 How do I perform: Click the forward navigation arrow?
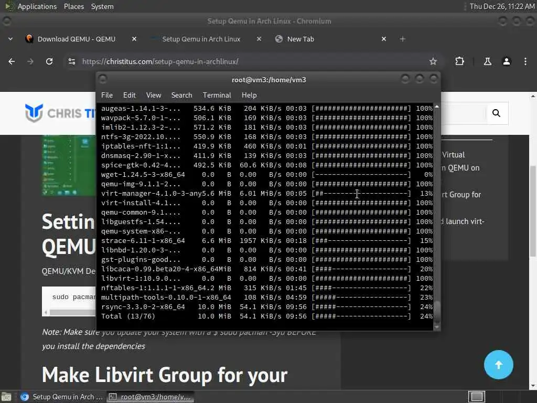tap(30, 61)
